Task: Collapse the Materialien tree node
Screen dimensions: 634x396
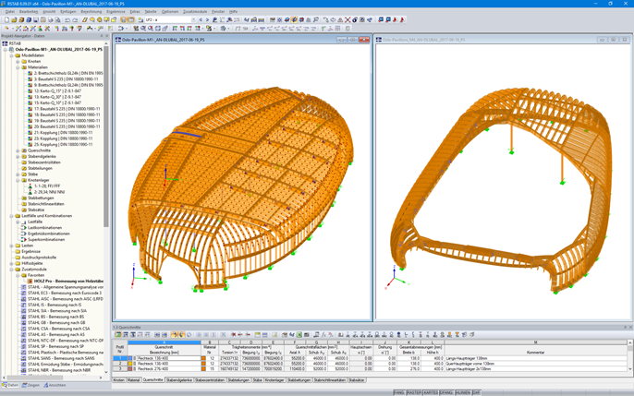Action: [x=18, y=67]
